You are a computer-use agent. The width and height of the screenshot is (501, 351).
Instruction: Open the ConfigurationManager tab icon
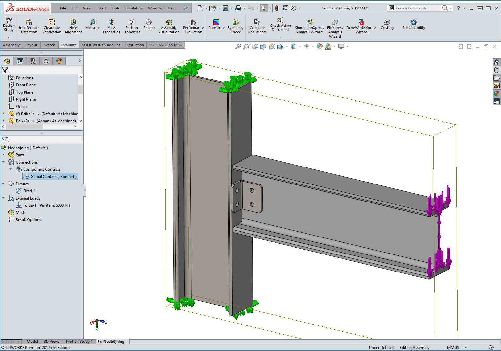click(x=33, y=61)
